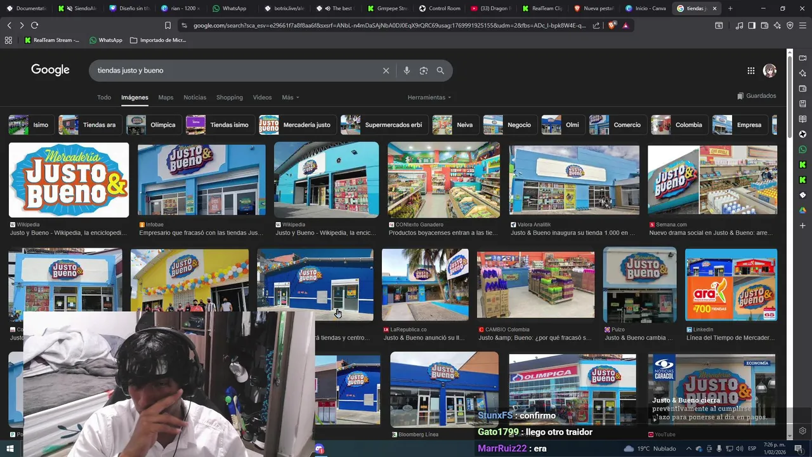
Task: Open Brave Rewards triangle icon
Action: point(625,25)
